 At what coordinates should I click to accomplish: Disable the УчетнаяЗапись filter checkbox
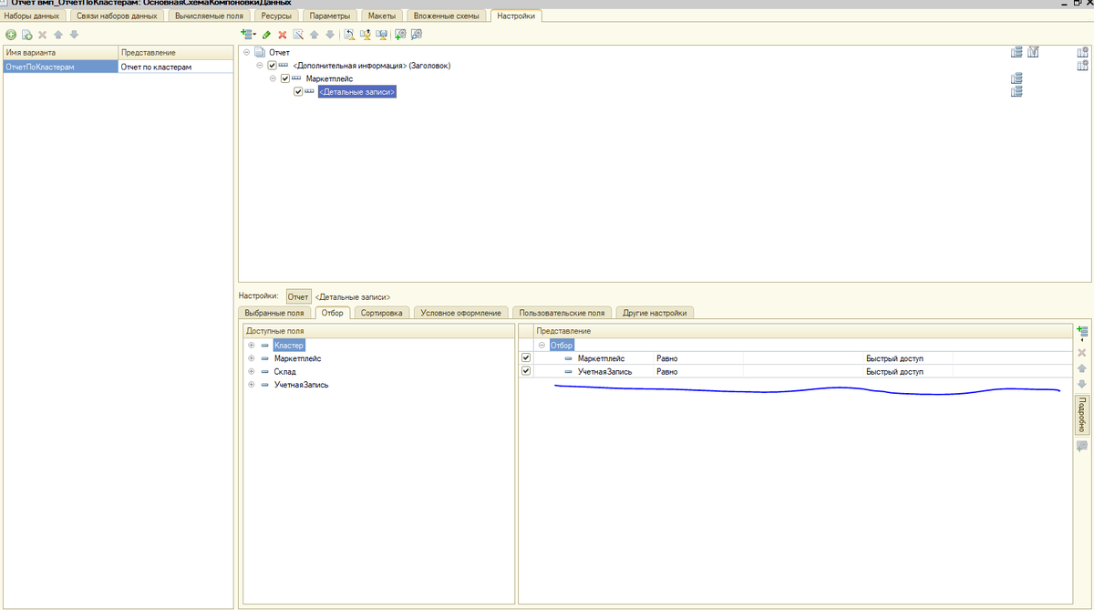coord(525,371)
